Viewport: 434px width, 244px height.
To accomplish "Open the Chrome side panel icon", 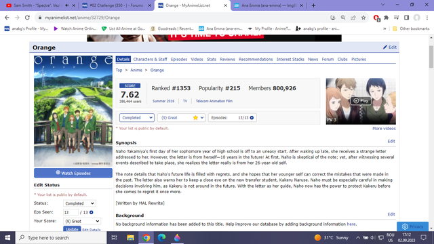I will [x=406, y=18].
